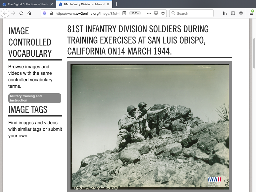Go to the Firefox home page
This screenshot has height=192, width=256.
(x=29, y=13)
